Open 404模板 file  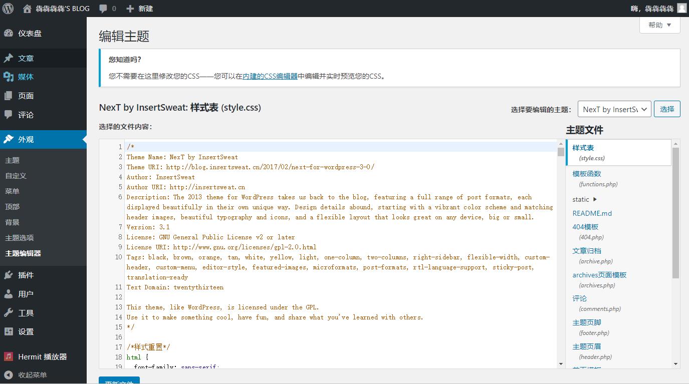point(588,232)
